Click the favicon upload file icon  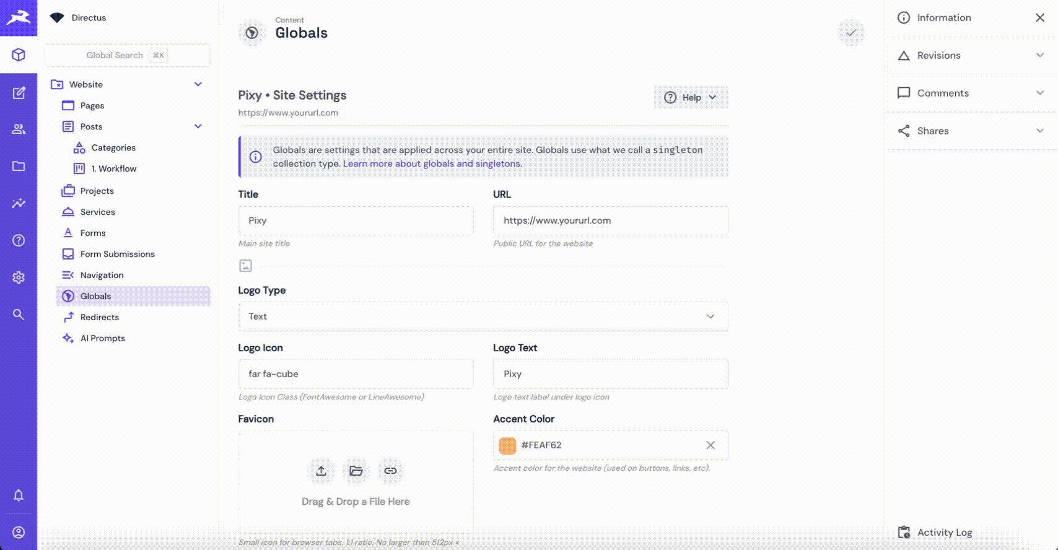click(x=321, y=471)
